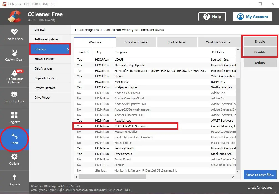The width and height of the screenshot is (279, 194).
Task: Select the CORSAIR iCUE Software entry
Action: click(155, 126)
